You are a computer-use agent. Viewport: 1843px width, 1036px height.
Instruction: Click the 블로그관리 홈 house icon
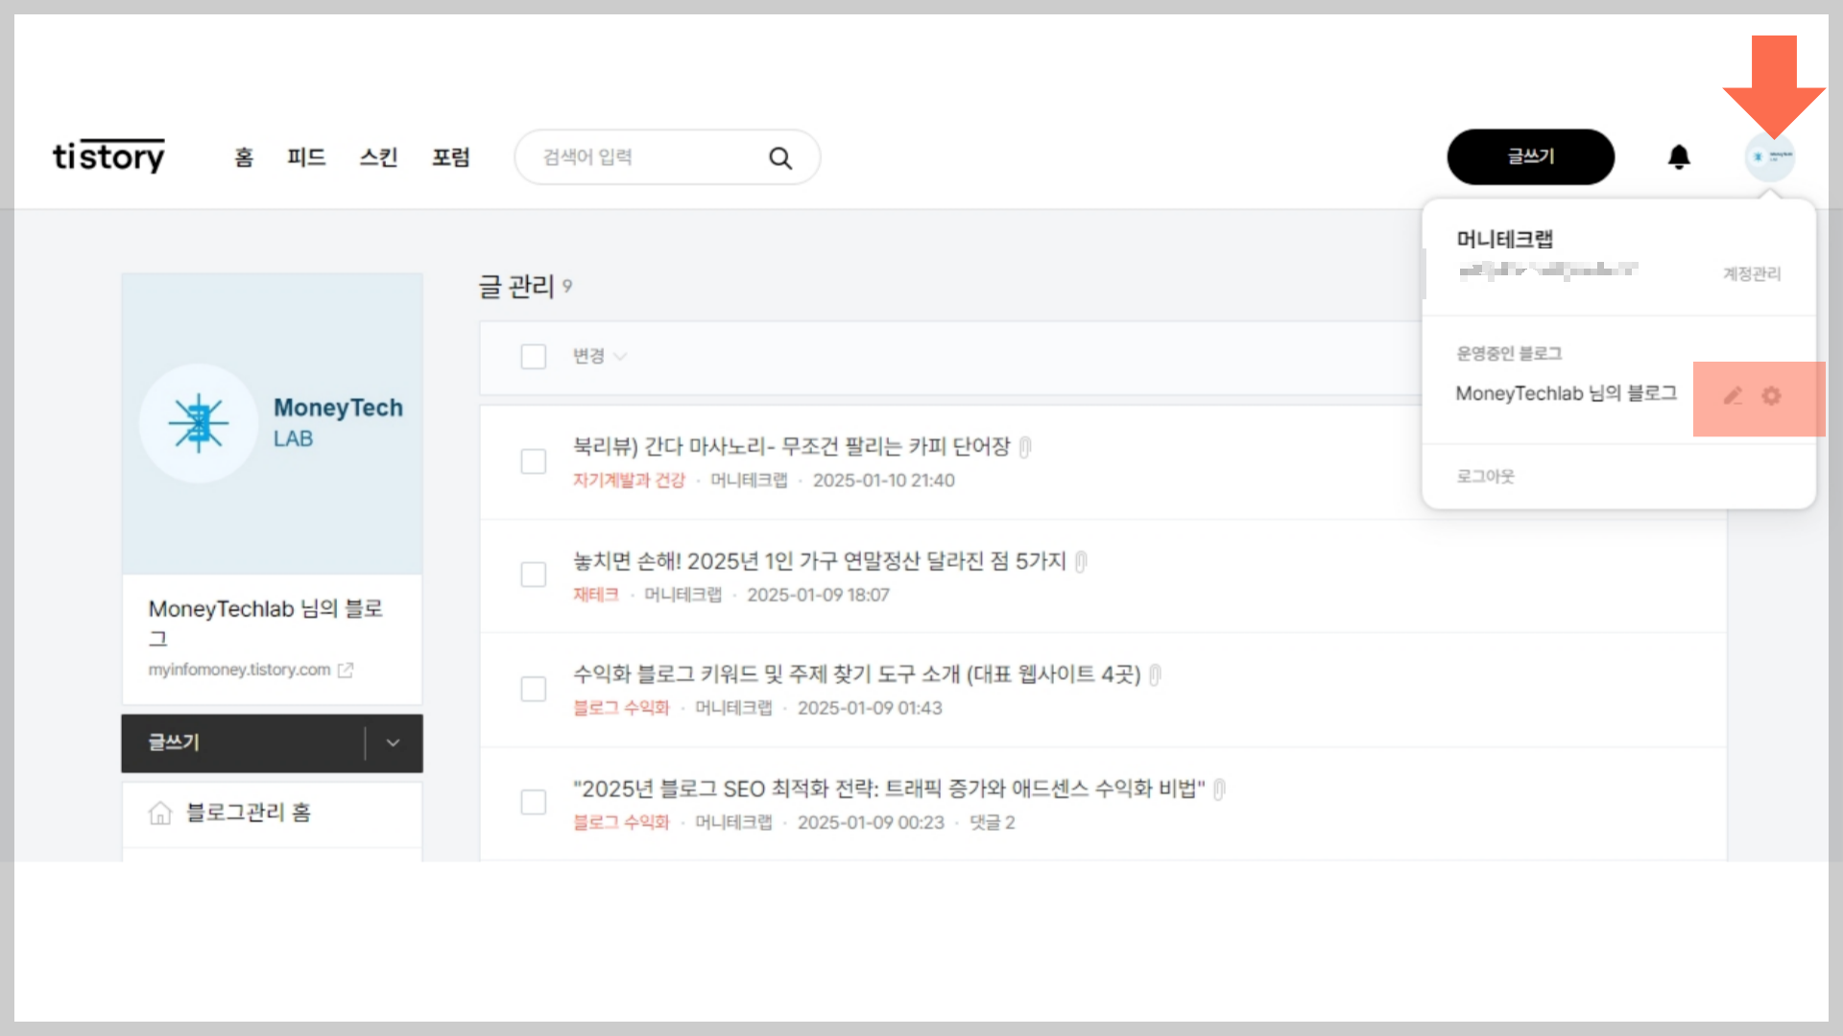(x=160, y=813)
